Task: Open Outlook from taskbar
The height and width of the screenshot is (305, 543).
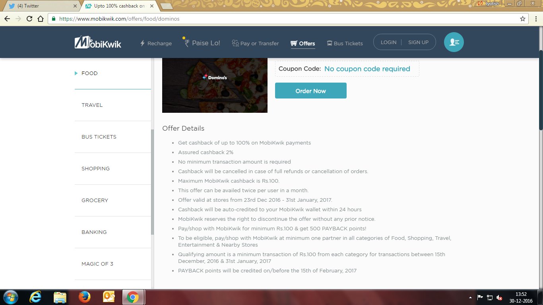Action: coord(109,297)
